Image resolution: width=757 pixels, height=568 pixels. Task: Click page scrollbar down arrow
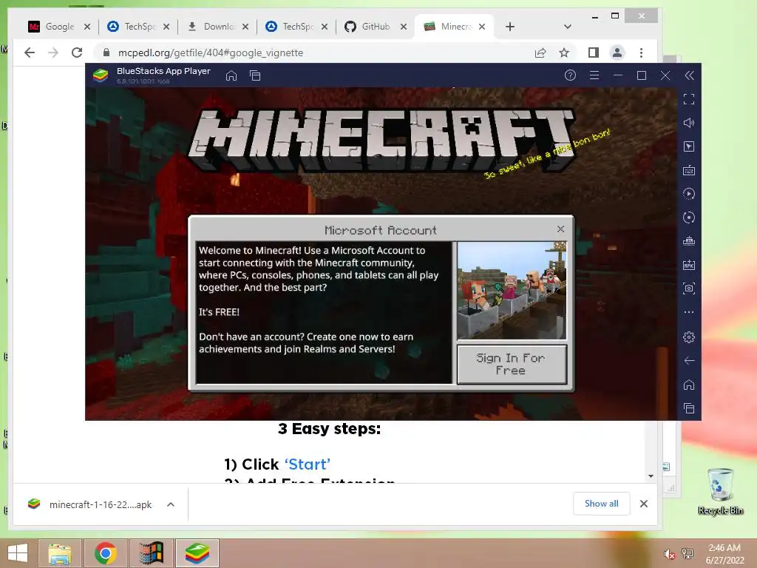tap(651, 476)
